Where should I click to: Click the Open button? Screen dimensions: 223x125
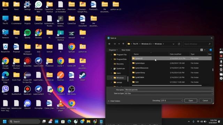191,100
